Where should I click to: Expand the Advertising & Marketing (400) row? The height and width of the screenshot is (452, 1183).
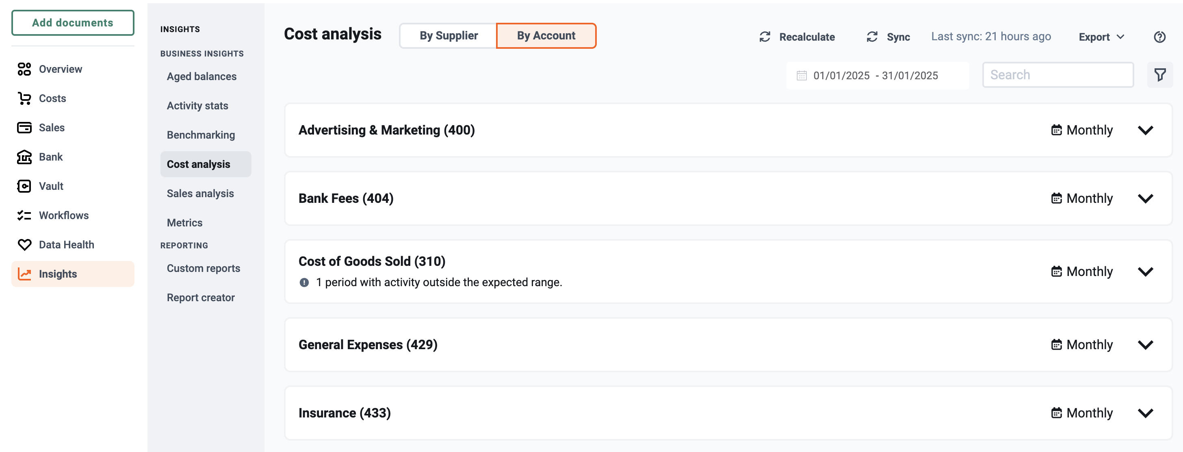[1145, 130]
